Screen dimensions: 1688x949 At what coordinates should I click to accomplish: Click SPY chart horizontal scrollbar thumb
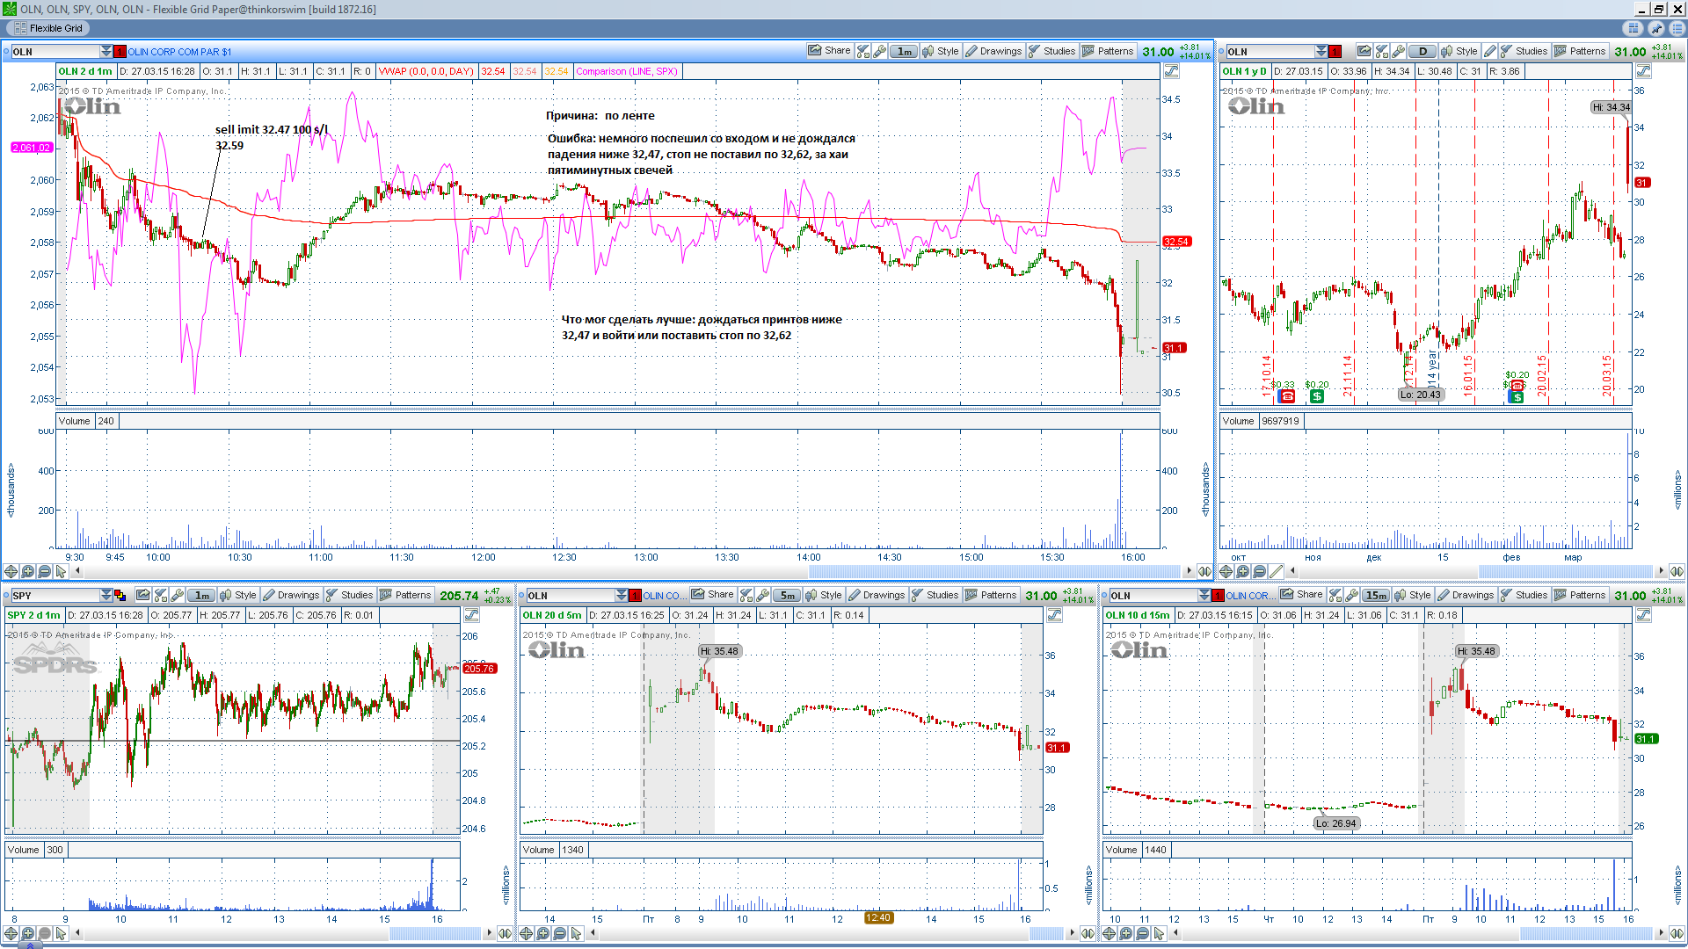[434, 933]
